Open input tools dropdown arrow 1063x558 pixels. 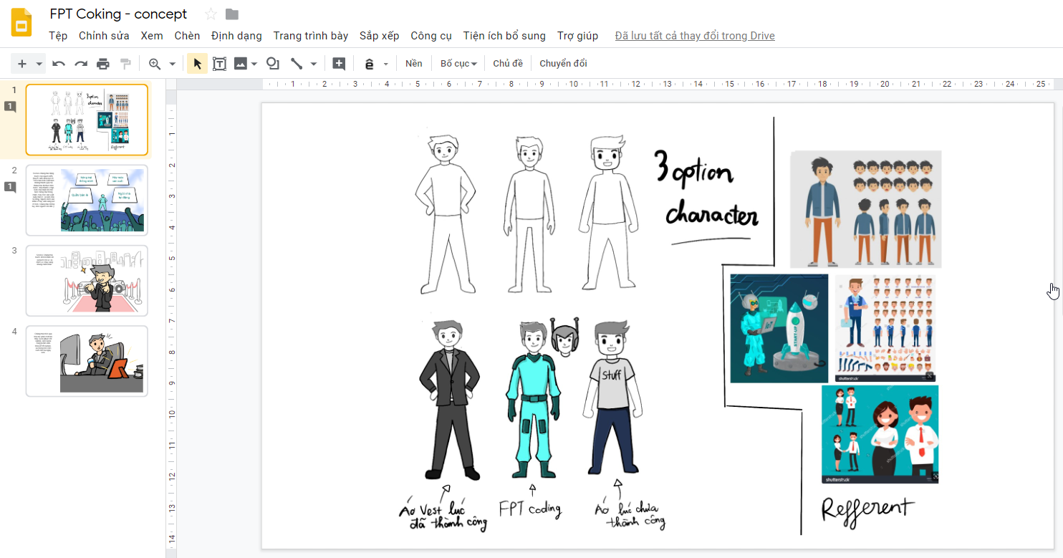[x=385, y=64]
